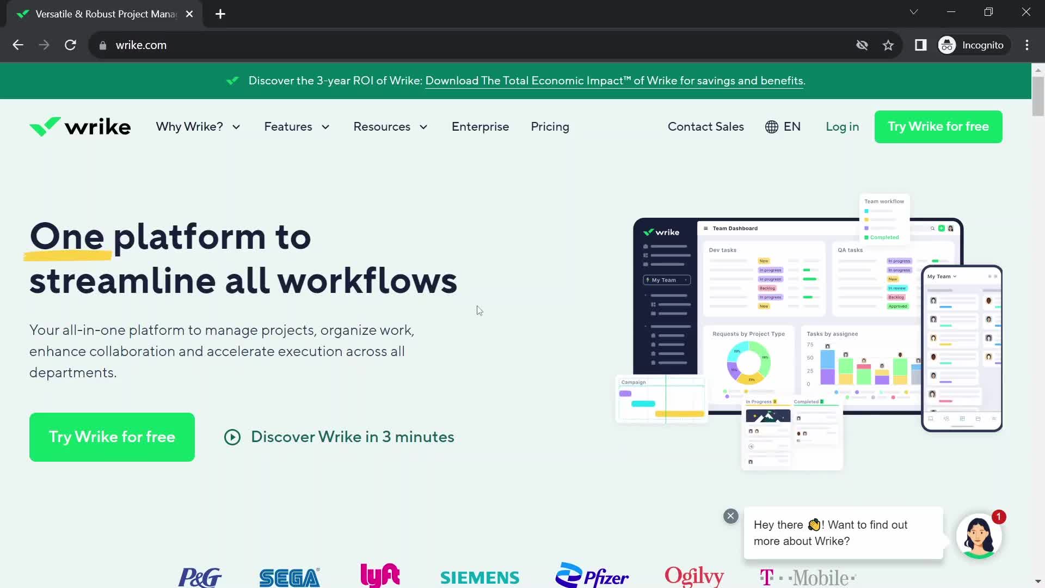Select the Versatile & Robust Project tab

(104, 14)
